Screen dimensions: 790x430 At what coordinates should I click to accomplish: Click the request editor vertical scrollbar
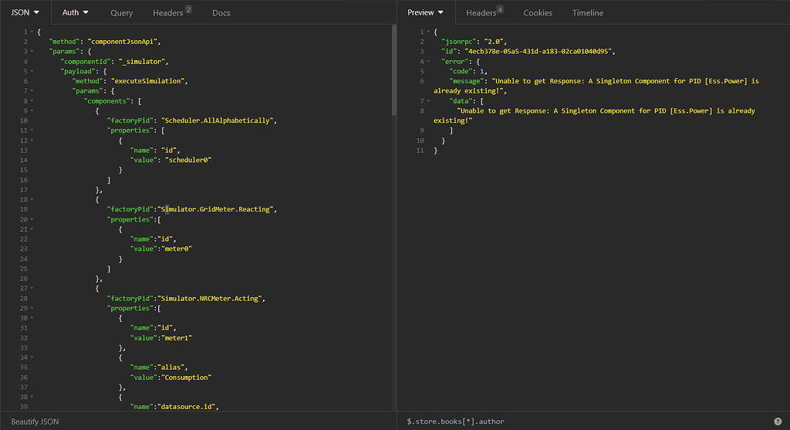[x=394, y=70]
